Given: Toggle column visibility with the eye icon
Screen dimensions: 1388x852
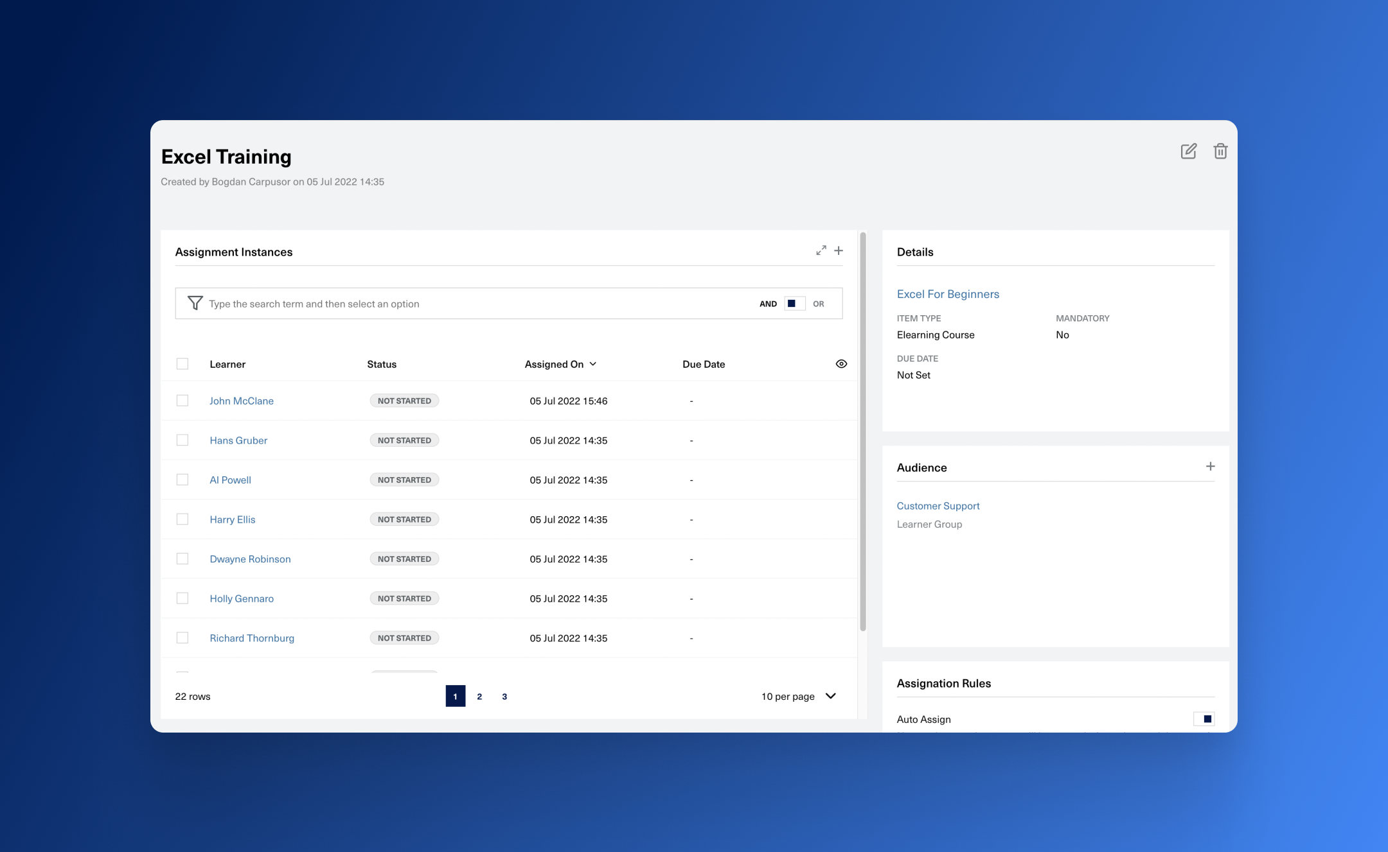Looking at the screenshot, I should tap(841, 364).
